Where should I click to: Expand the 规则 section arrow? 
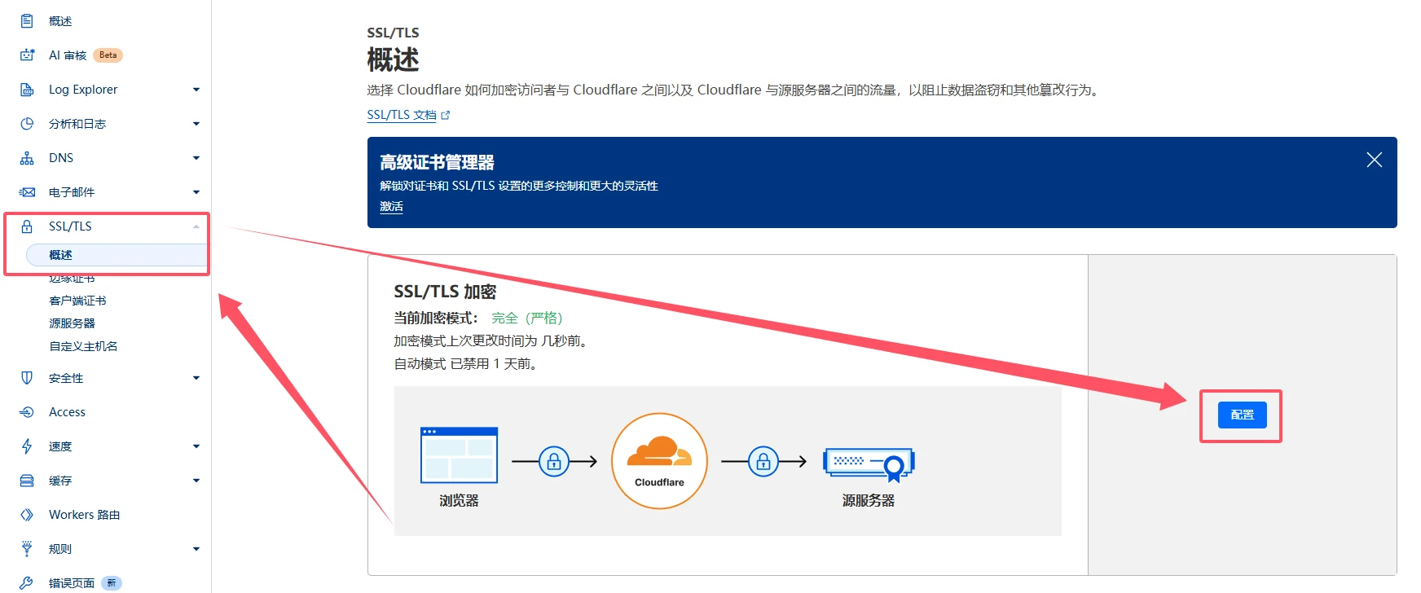click(196, 549)
